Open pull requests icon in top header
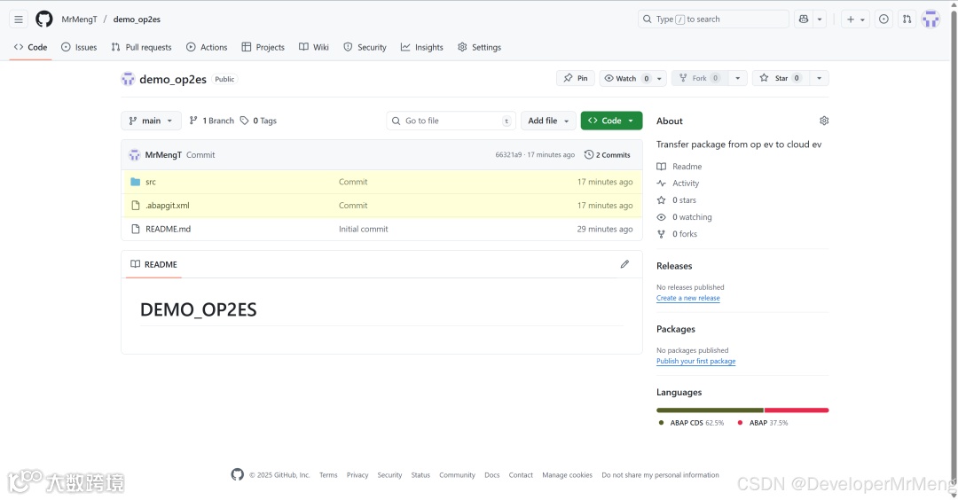This screenshot has width=958, height=500. (907, 20)
